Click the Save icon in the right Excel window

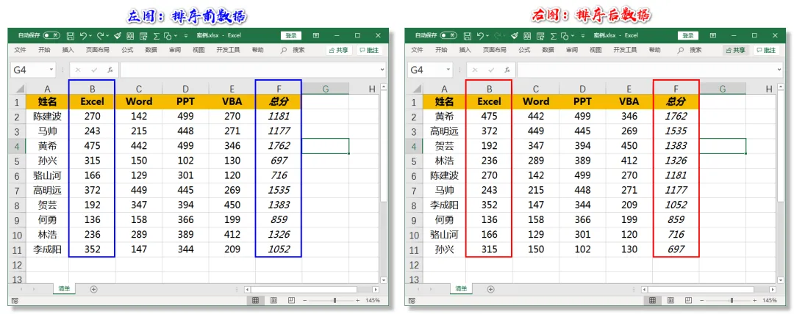tap(468, 36)
